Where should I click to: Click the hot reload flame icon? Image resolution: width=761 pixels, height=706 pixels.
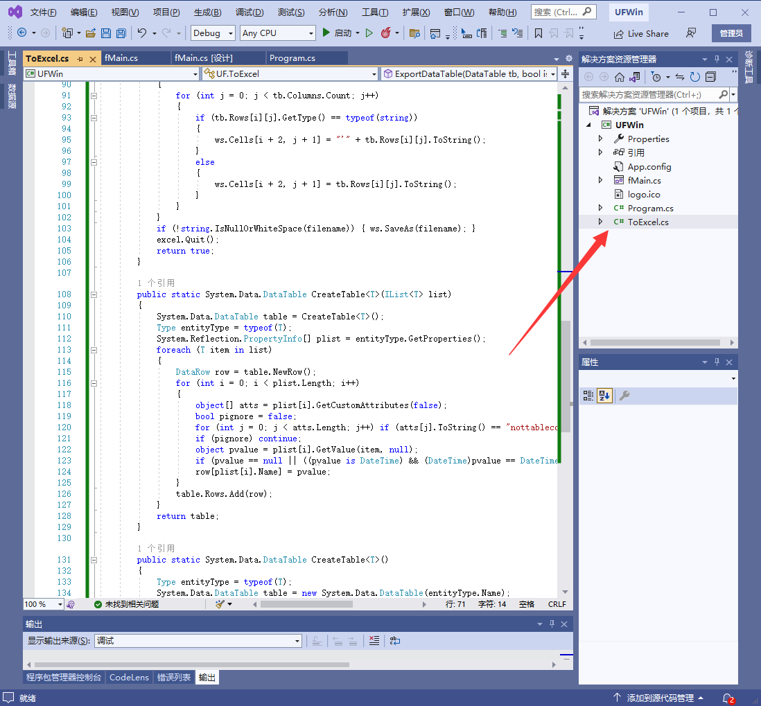[x=386, y=33]
